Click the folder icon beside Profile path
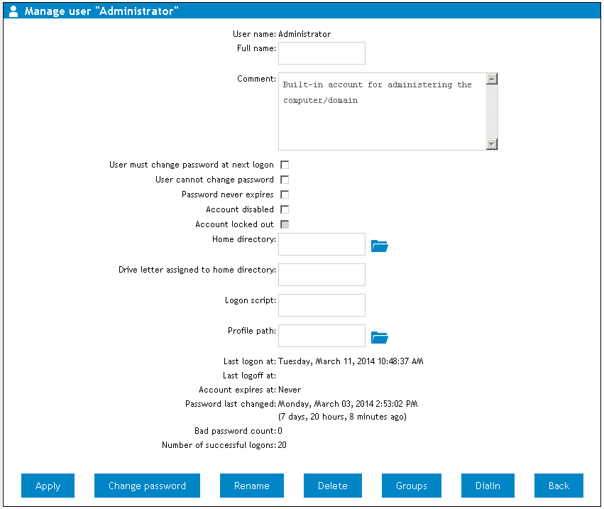 (380, 337)
